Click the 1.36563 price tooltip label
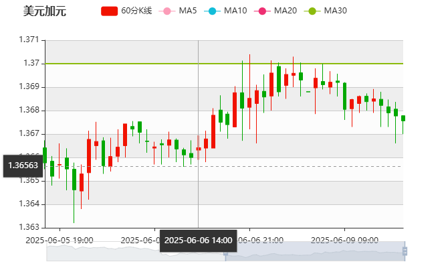 click(x=23, y=165)
